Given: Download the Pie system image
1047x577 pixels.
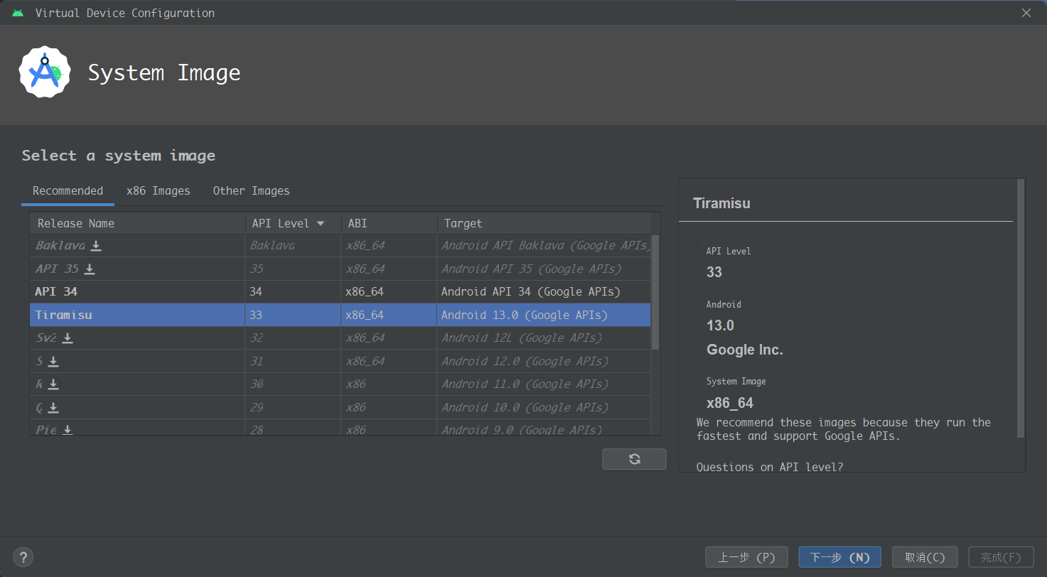Looking at the screenshot, I should coord(68,430).
